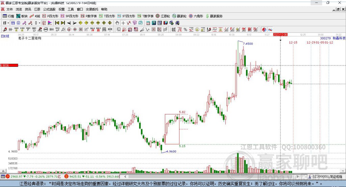Click the colored flag triangle icon
Screen dimensions: 346x187
click(x=50, y=23)
